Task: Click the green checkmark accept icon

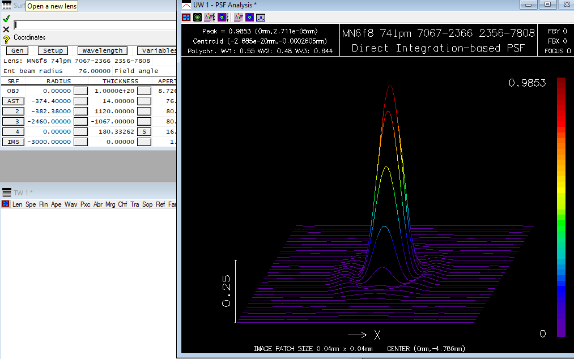Action: pos(6,19)
